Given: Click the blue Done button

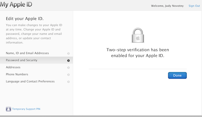Looking at the screenshot, I should (x=177, y=75).
